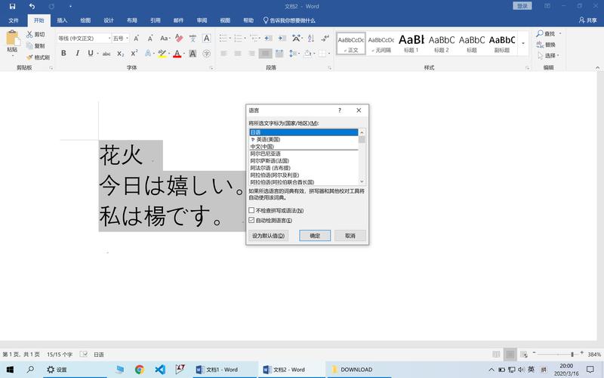
Task: Open the Windows Start menu
Action: 10,370
